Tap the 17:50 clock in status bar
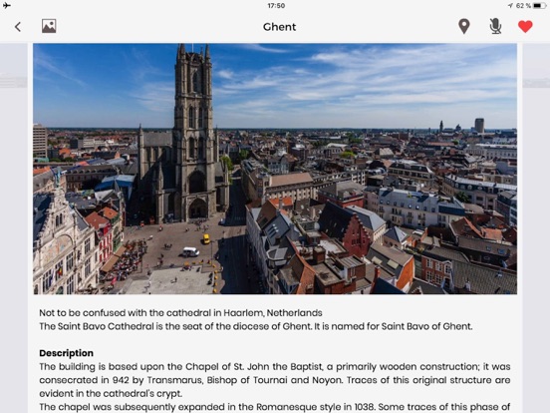550x413 pixels. click(276, 6)
